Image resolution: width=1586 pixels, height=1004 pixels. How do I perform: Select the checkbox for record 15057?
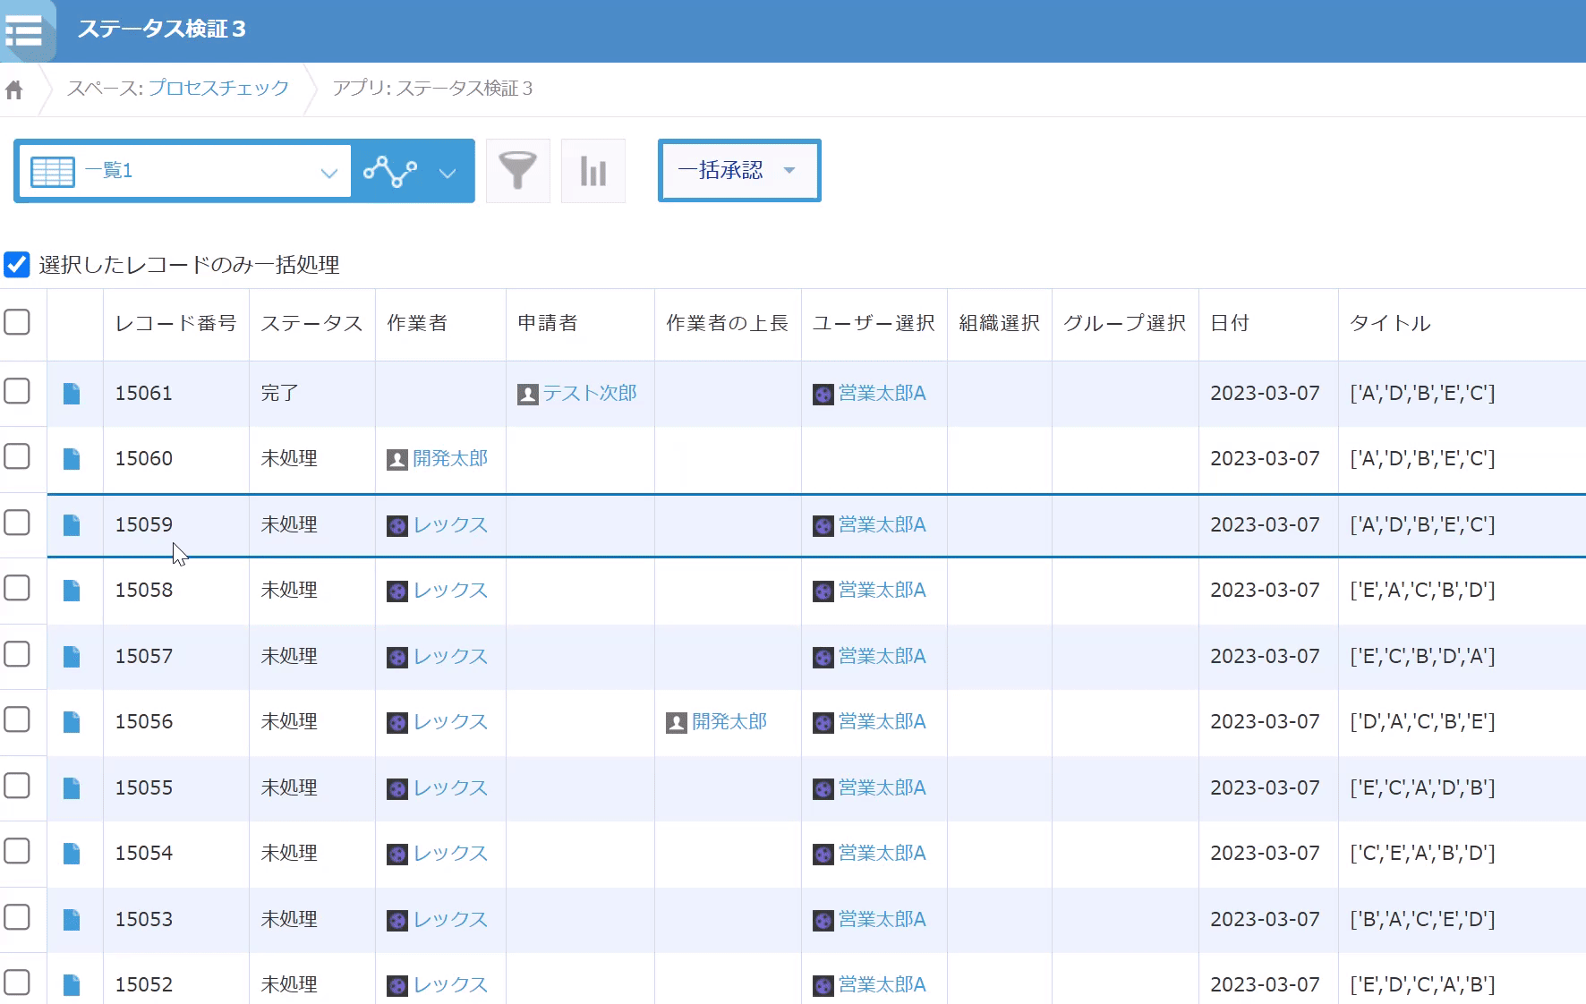click(x=17, y=655)
